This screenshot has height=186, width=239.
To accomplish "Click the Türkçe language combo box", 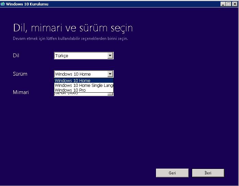I will (81, 56).
